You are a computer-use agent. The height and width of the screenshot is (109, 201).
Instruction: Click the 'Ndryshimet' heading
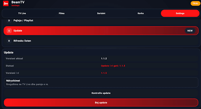point(13,81)
